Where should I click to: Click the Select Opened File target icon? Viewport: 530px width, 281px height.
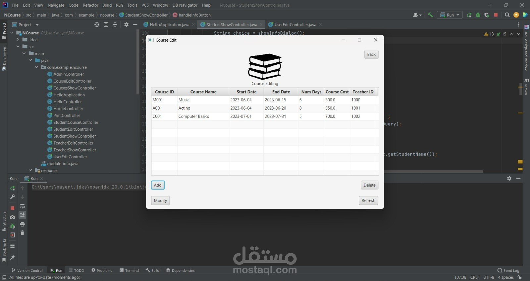pos(97,24)
